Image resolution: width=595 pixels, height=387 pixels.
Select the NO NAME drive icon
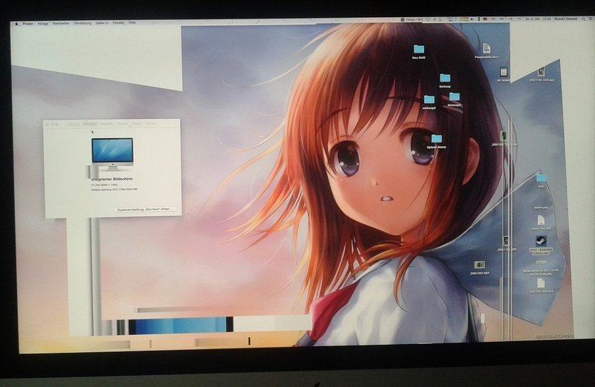pyautogui.click(x=504, y=71)
